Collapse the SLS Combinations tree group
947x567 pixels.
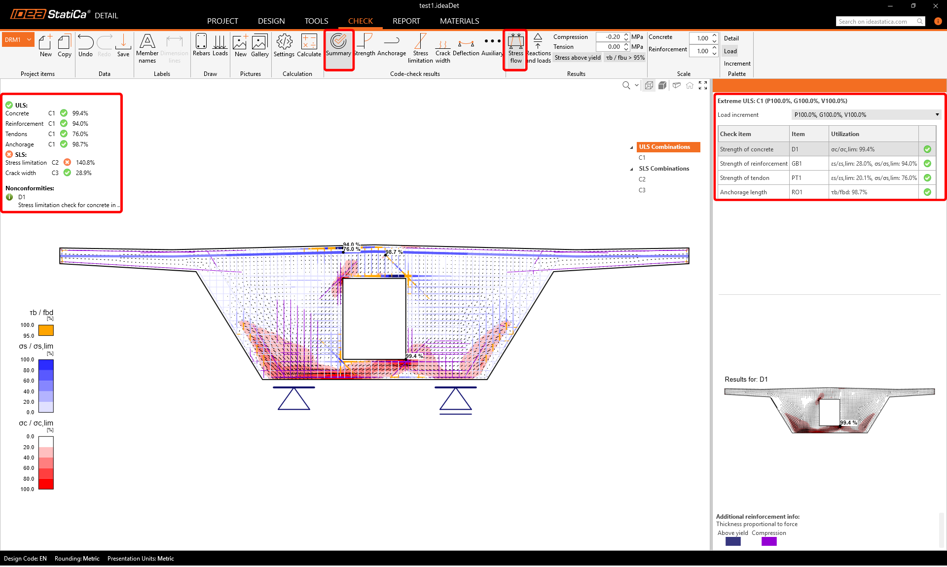tap(632, 169)
